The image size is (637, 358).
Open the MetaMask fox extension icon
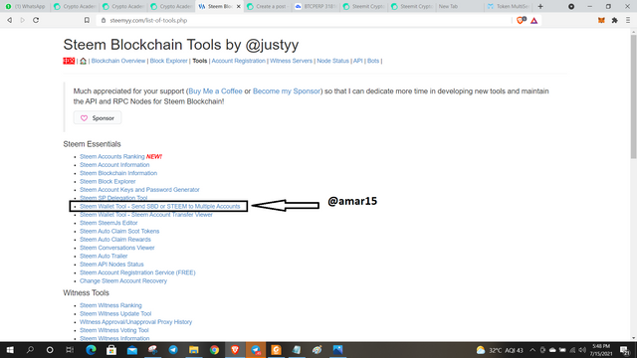pyautogui.click(x=601, y=20)
